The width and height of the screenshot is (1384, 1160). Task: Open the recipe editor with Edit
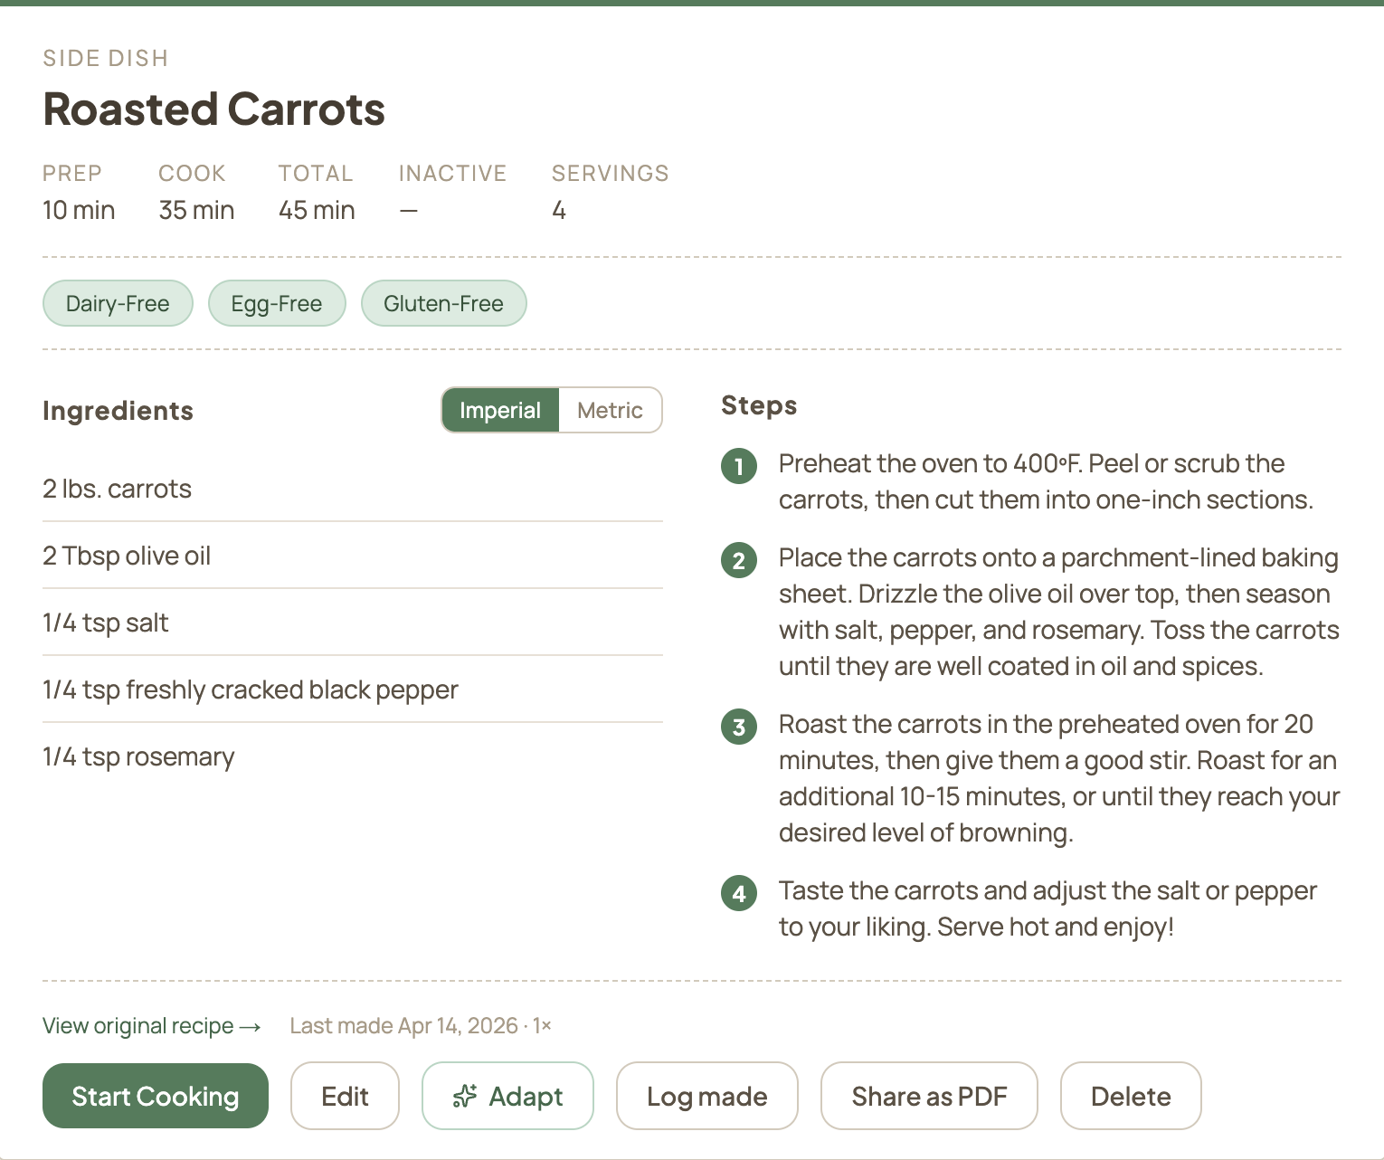click(345, 1096)
